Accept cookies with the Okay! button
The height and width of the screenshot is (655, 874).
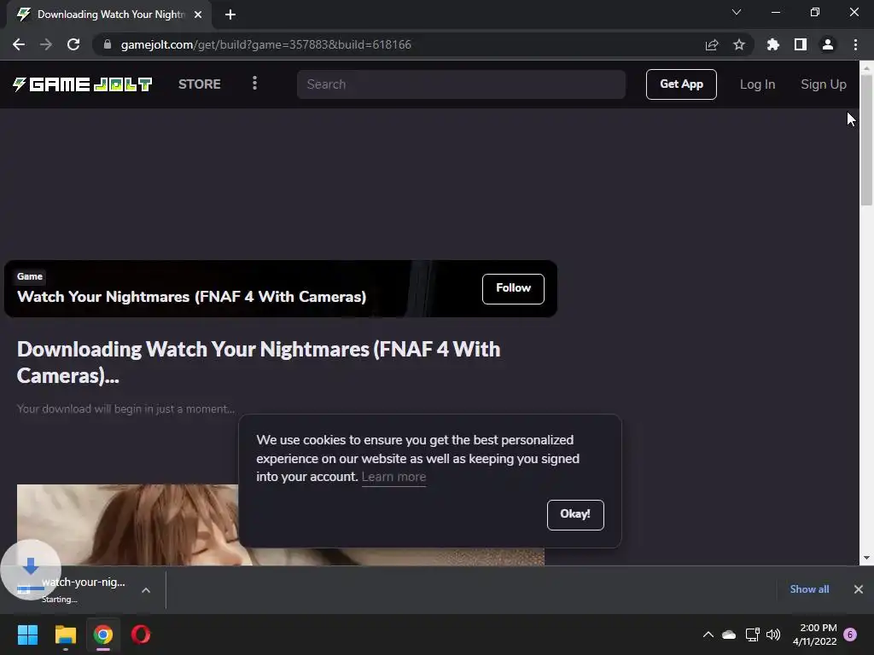[x=575, y=514]
